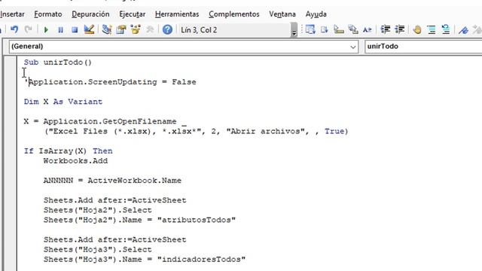The width and height of the screenshot is (482, 271).
Task: Uncomment the selected code block
Action: (x=445, y=29)
